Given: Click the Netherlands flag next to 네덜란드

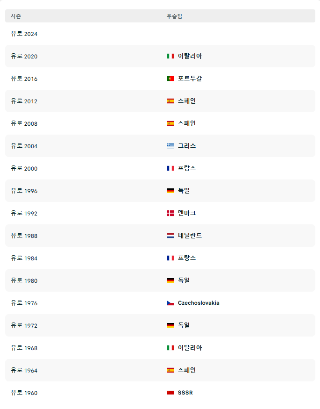Looking at the screenshot, I should pos(171,236).
